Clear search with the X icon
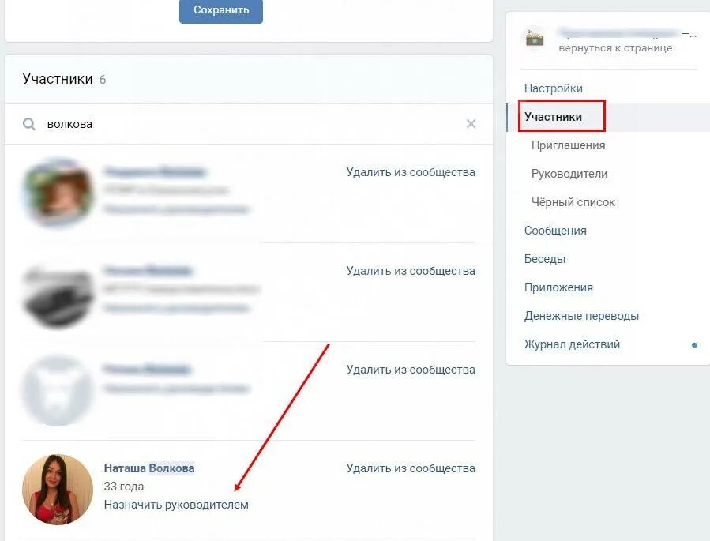 pyautogui.click(x=471, y=123)
